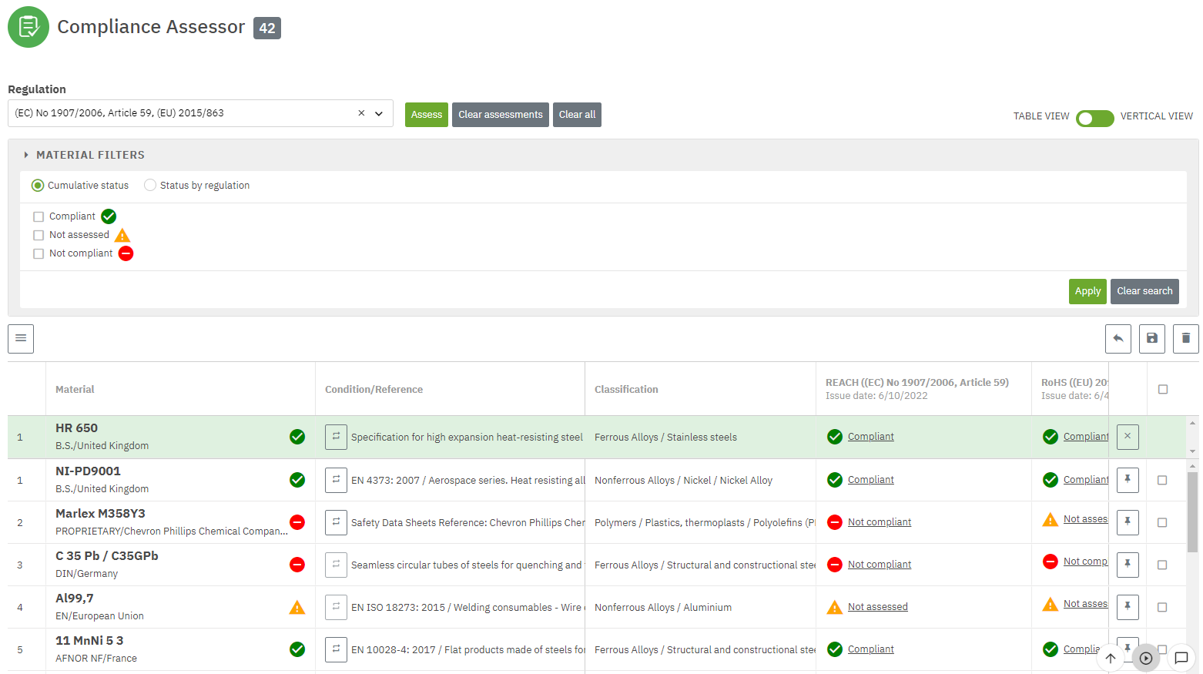Pin the NI-PD9001 material row

coord(1127,479)
